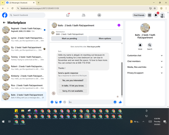Send quick response "Sorry, it's not available."
The height and width of the screenshot is (135, 169).
73,91
